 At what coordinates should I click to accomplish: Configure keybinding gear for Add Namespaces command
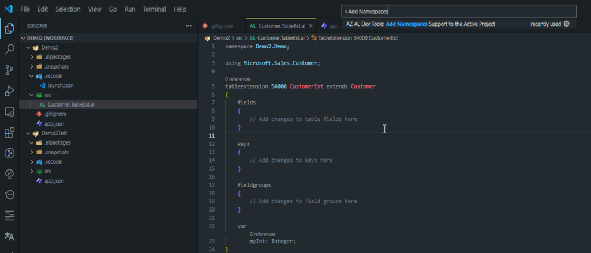[566, 24]
